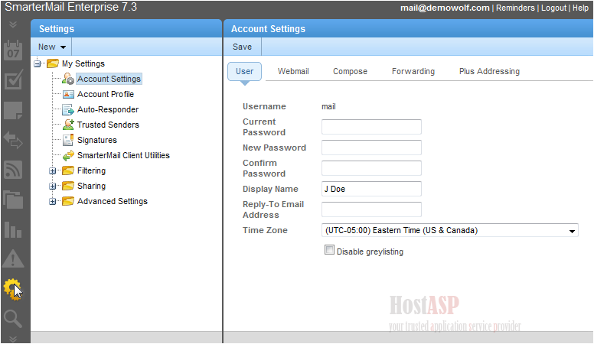Click the Account Profile card icon
This screenshot has width=594, height=344.
coord(68,94)
